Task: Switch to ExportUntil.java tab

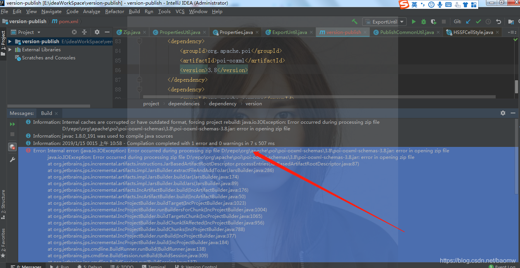Action: [x=289, y=32]
